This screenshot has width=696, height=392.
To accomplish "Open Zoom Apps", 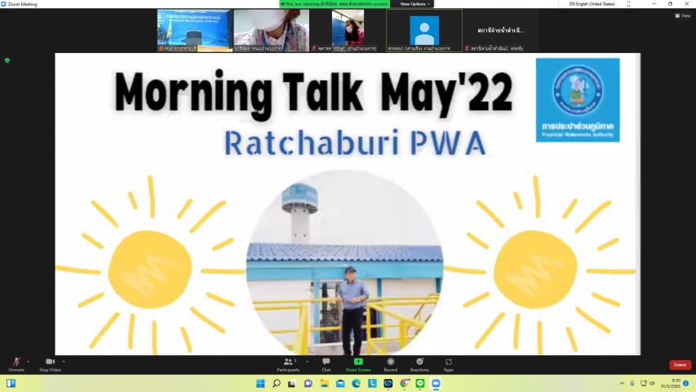I will tap(448, 364).
